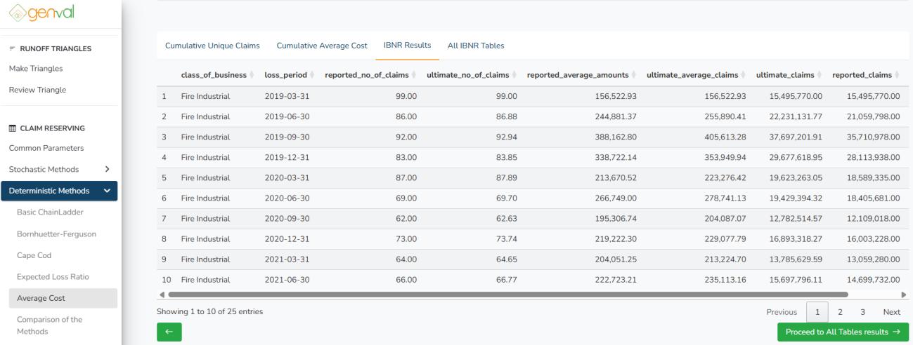Viewport: 913px width, 345px height.
Task: Select the IBNR Results tab
Action: pos(407,46)
